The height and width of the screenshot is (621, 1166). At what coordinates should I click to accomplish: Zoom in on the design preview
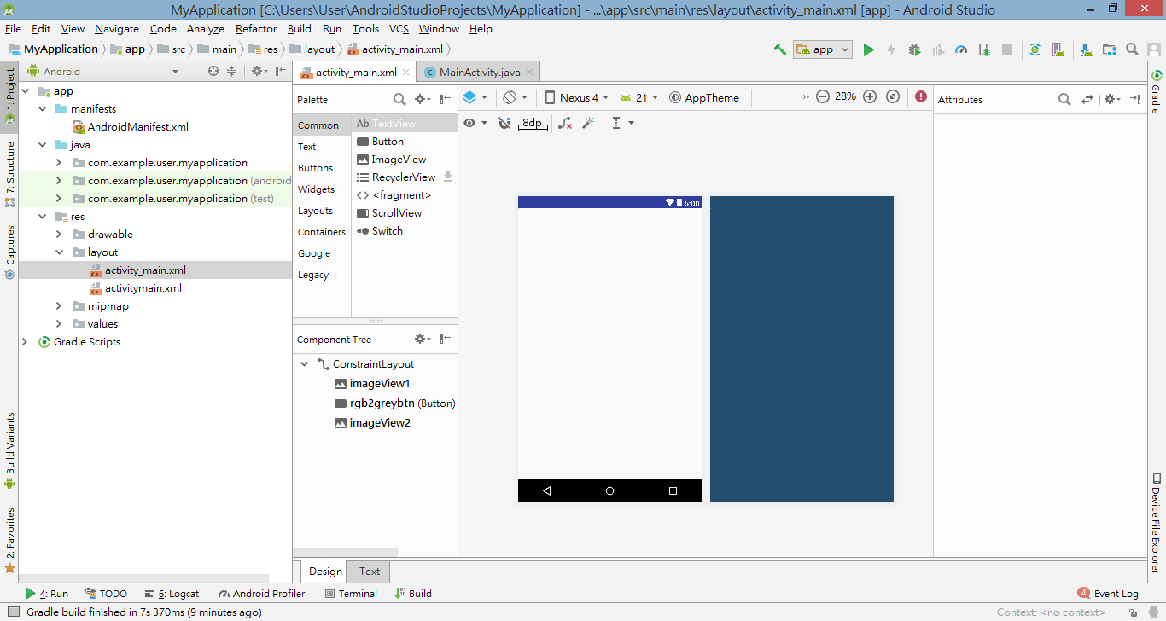click(x=870, y=97)
